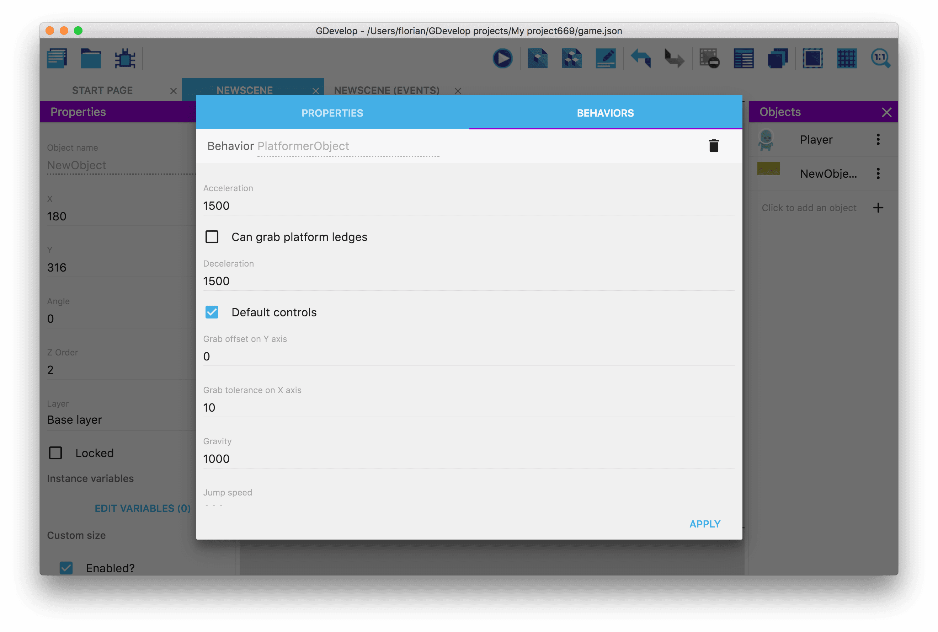The width and height of the screenshot is (938, 632).
Task: Click the undo arrow toolbar icon
Action: [x=640, y=59]
